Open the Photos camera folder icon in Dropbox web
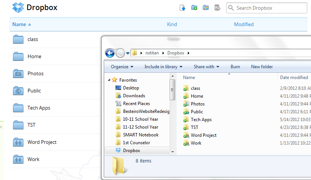 [x=18, y=73]
